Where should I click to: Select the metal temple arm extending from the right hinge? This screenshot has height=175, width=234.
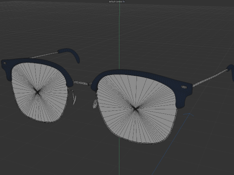click(210, 78)
